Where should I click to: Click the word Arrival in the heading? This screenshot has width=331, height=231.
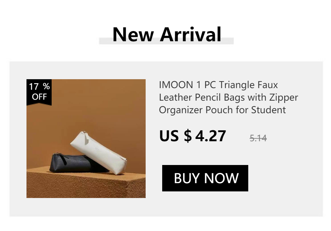[x=190, y=35]
